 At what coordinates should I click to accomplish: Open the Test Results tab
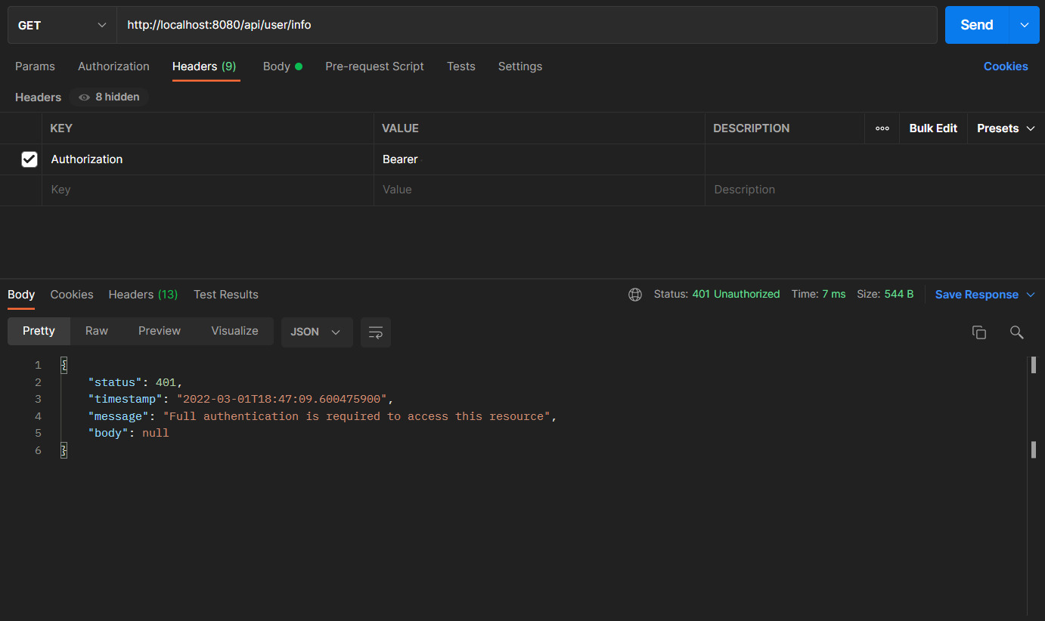click(x=226, y=295)
